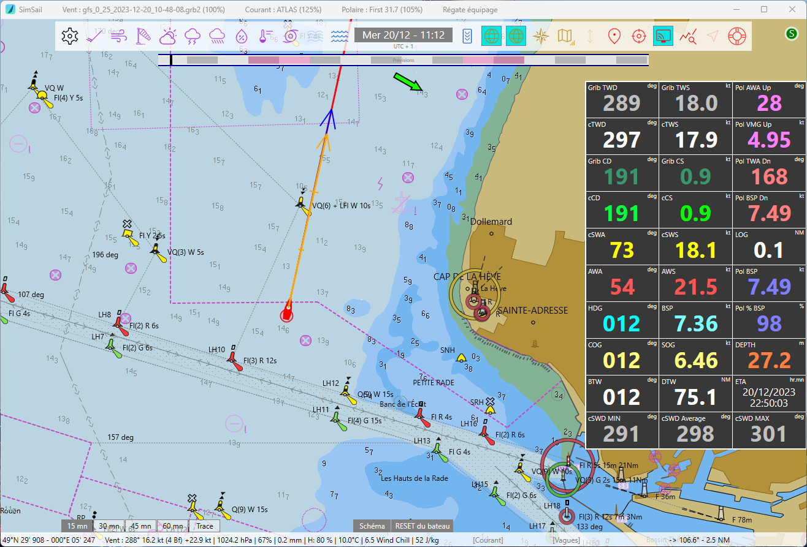Screen dimensions: 807x547
Task: Click the Schéma button
Action: click(x=372, y=526)
